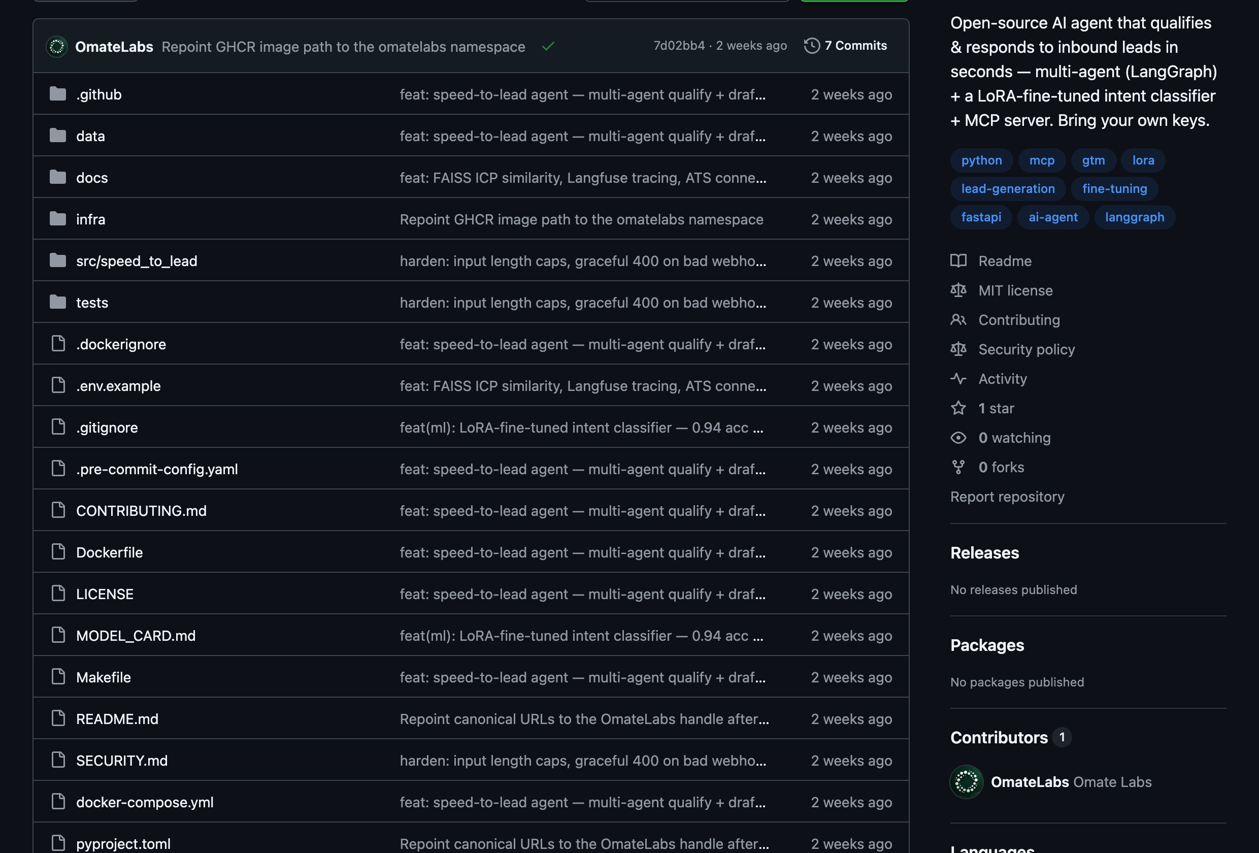Open the pyproject.toml file name
The width and height of the screenshot is (1259, 853).
click(x=123, y=844)
